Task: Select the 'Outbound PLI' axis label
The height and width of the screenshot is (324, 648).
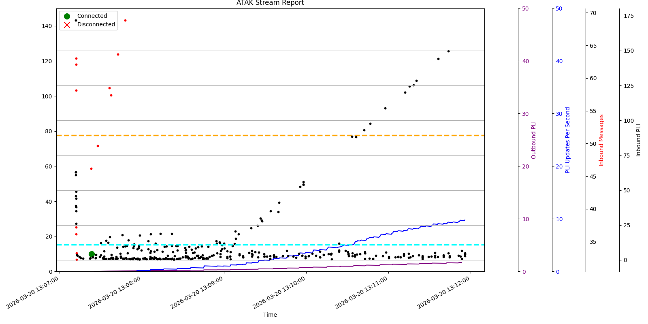Action: [x=534, y=140]
